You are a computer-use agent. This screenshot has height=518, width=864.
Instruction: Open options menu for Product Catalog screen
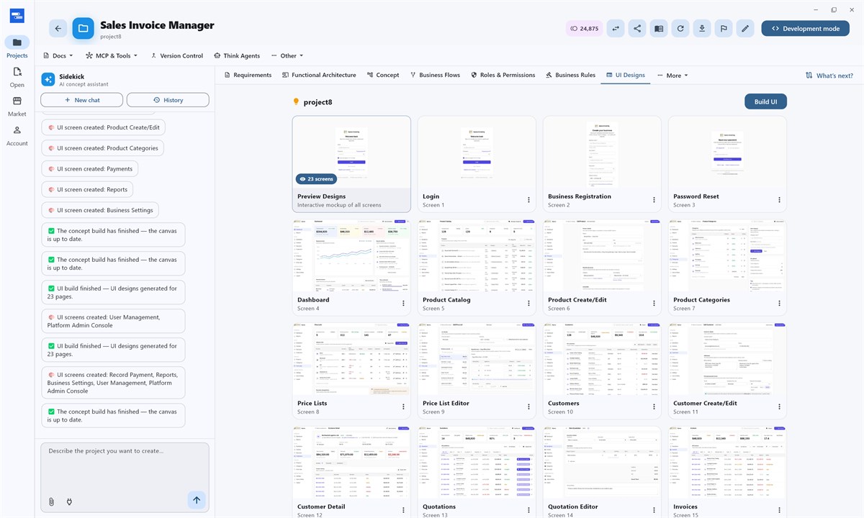pos(528,304)
